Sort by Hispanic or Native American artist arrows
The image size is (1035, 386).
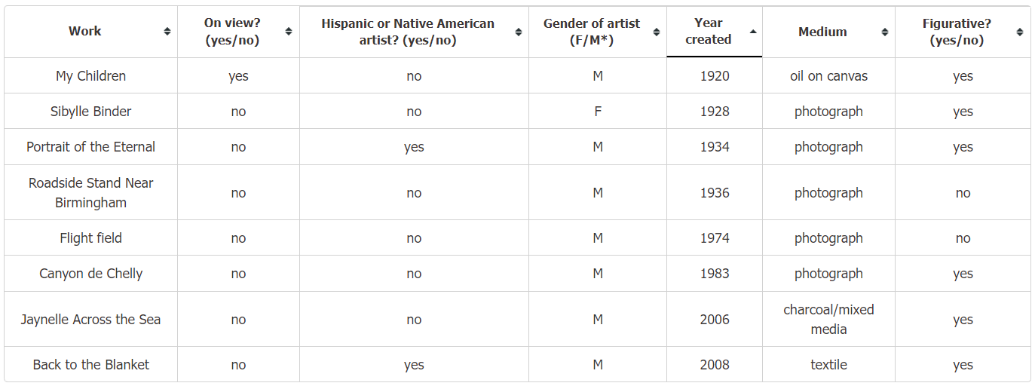pyautogui.click(x=519, y=32)
